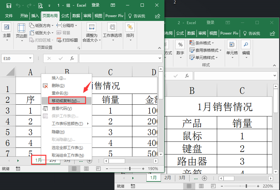Open 页边距 margins dropdown
The width and height of the screenshot is (280, 190).
coord(22,32)
